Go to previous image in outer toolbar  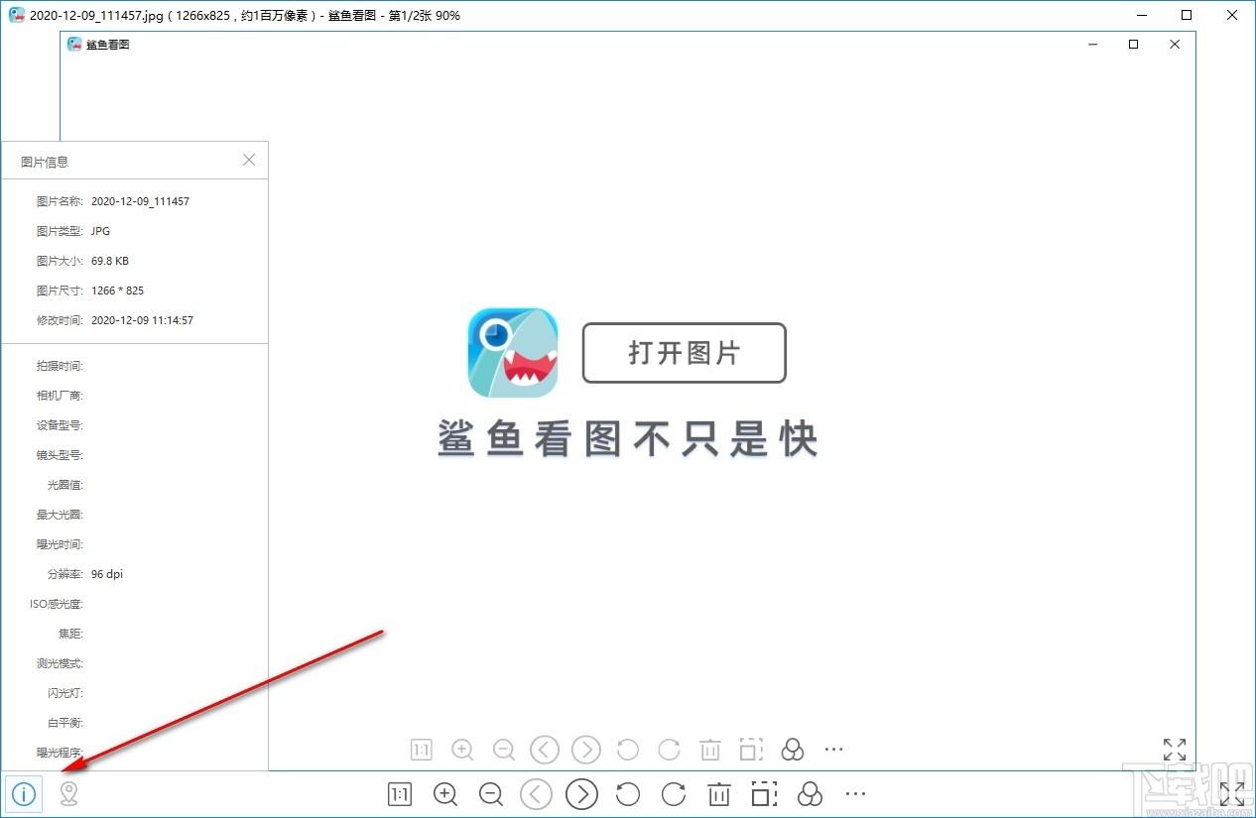point(537,794)
